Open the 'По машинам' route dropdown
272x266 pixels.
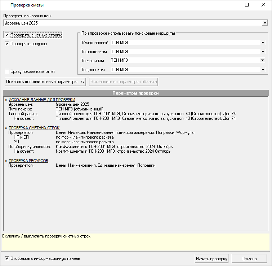pos(263,61)
